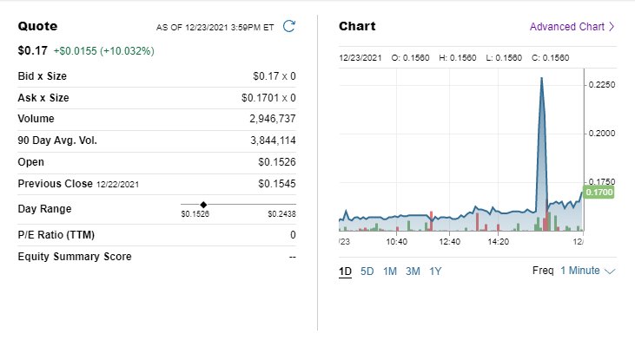Select the 1D chart range tab

(x=345, y=271)
